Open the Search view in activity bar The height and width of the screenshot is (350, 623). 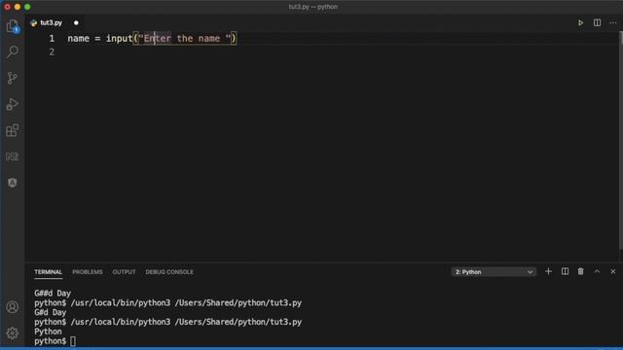[x=13, y=52]
